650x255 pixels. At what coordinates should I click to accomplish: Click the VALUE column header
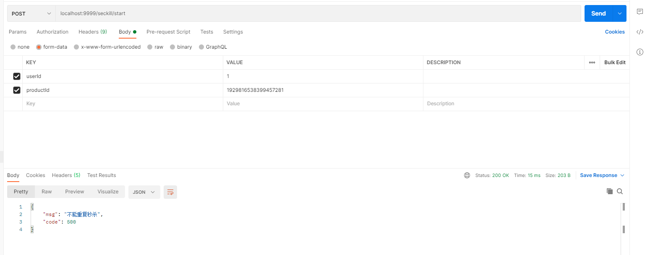pos(235,62)
